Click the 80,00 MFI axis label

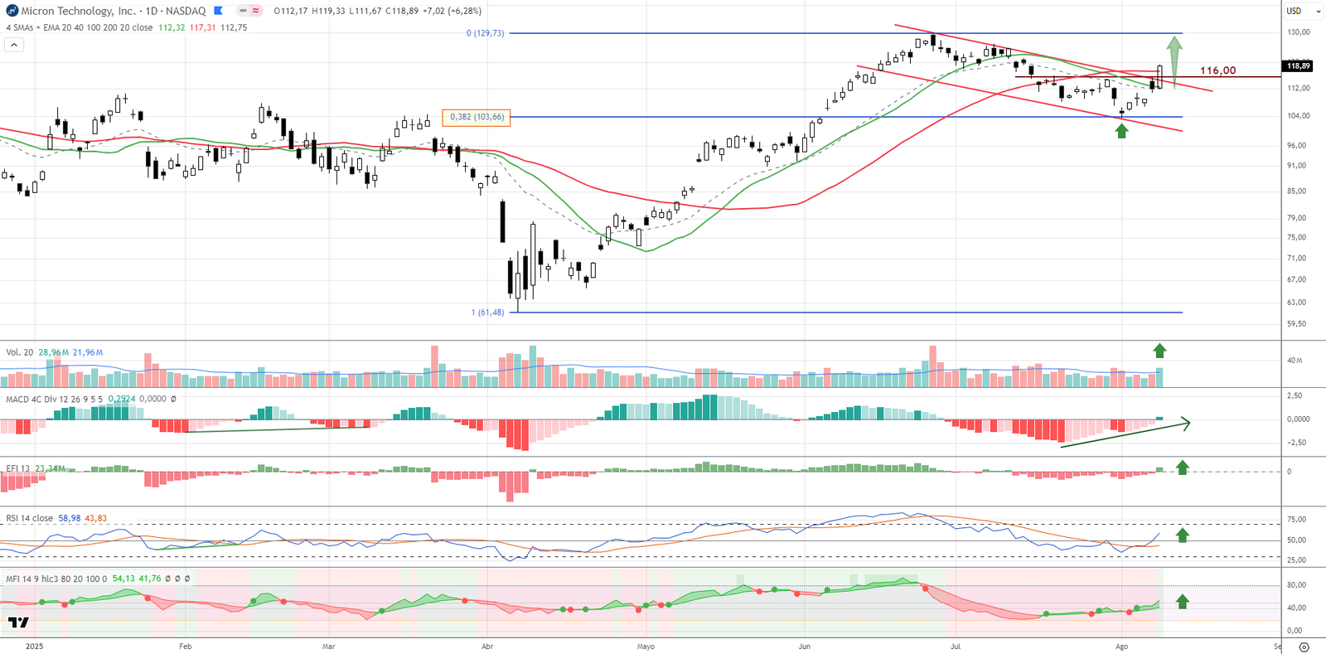pyautogui.click(x=1296, y=585)
